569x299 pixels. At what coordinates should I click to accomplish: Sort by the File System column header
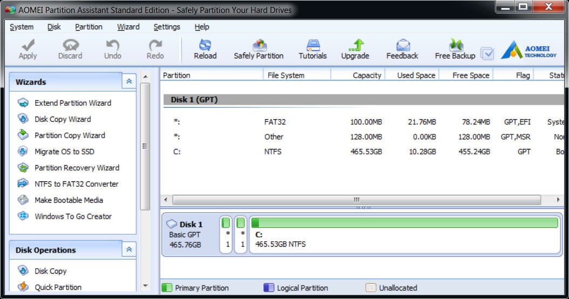297,75
